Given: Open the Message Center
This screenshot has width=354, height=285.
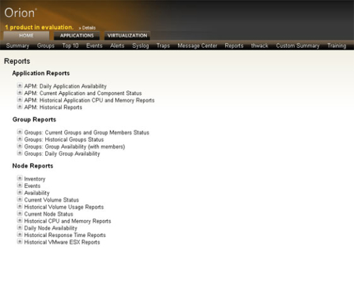Looking at the screenshot, I should click(197, 46).
